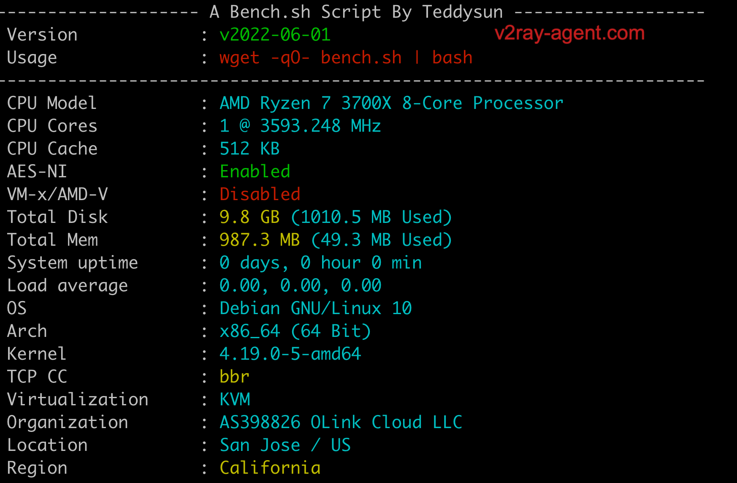The image size is (737, 483).
Task: Select the organization 'AS398826 OLink Cloud LLC'
Action: pyautogui.click(x=341, y=422)
